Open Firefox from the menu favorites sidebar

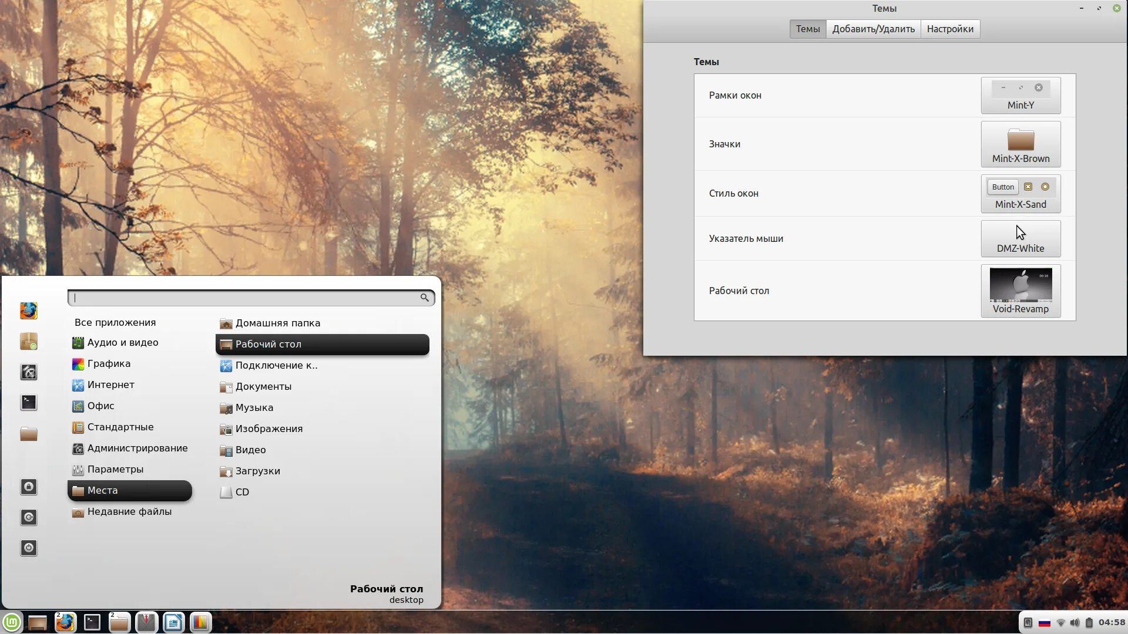tap(28, 311)
